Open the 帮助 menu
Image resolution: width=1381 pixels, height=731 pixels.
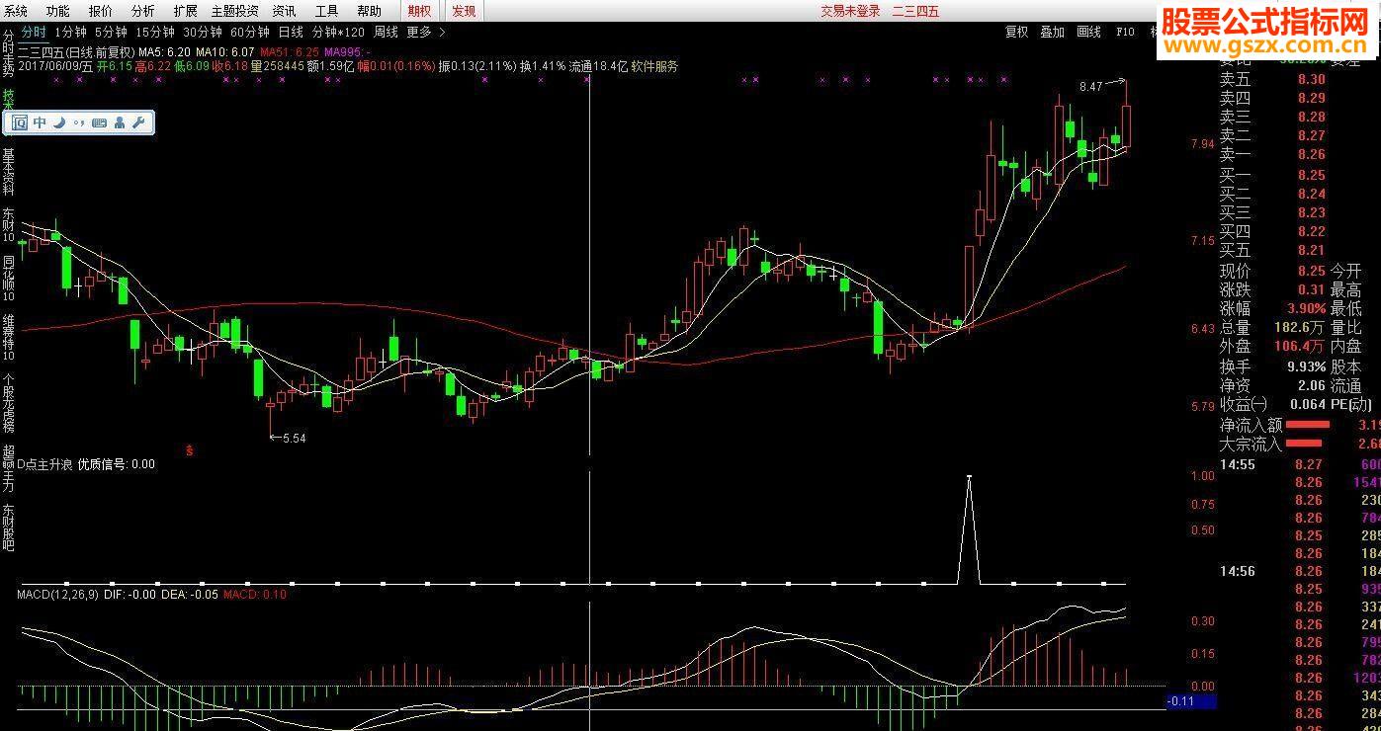point(369,11)
